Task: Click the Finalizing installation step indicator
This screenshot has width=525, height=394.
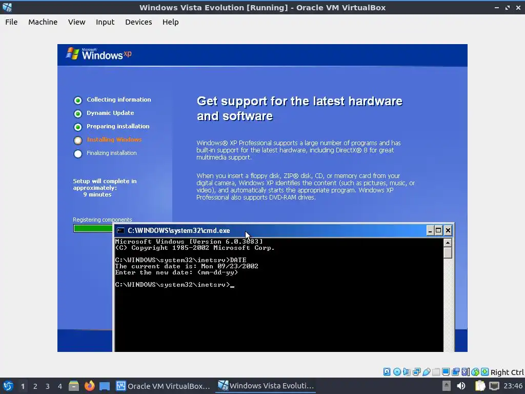Action: click(78, 154)
